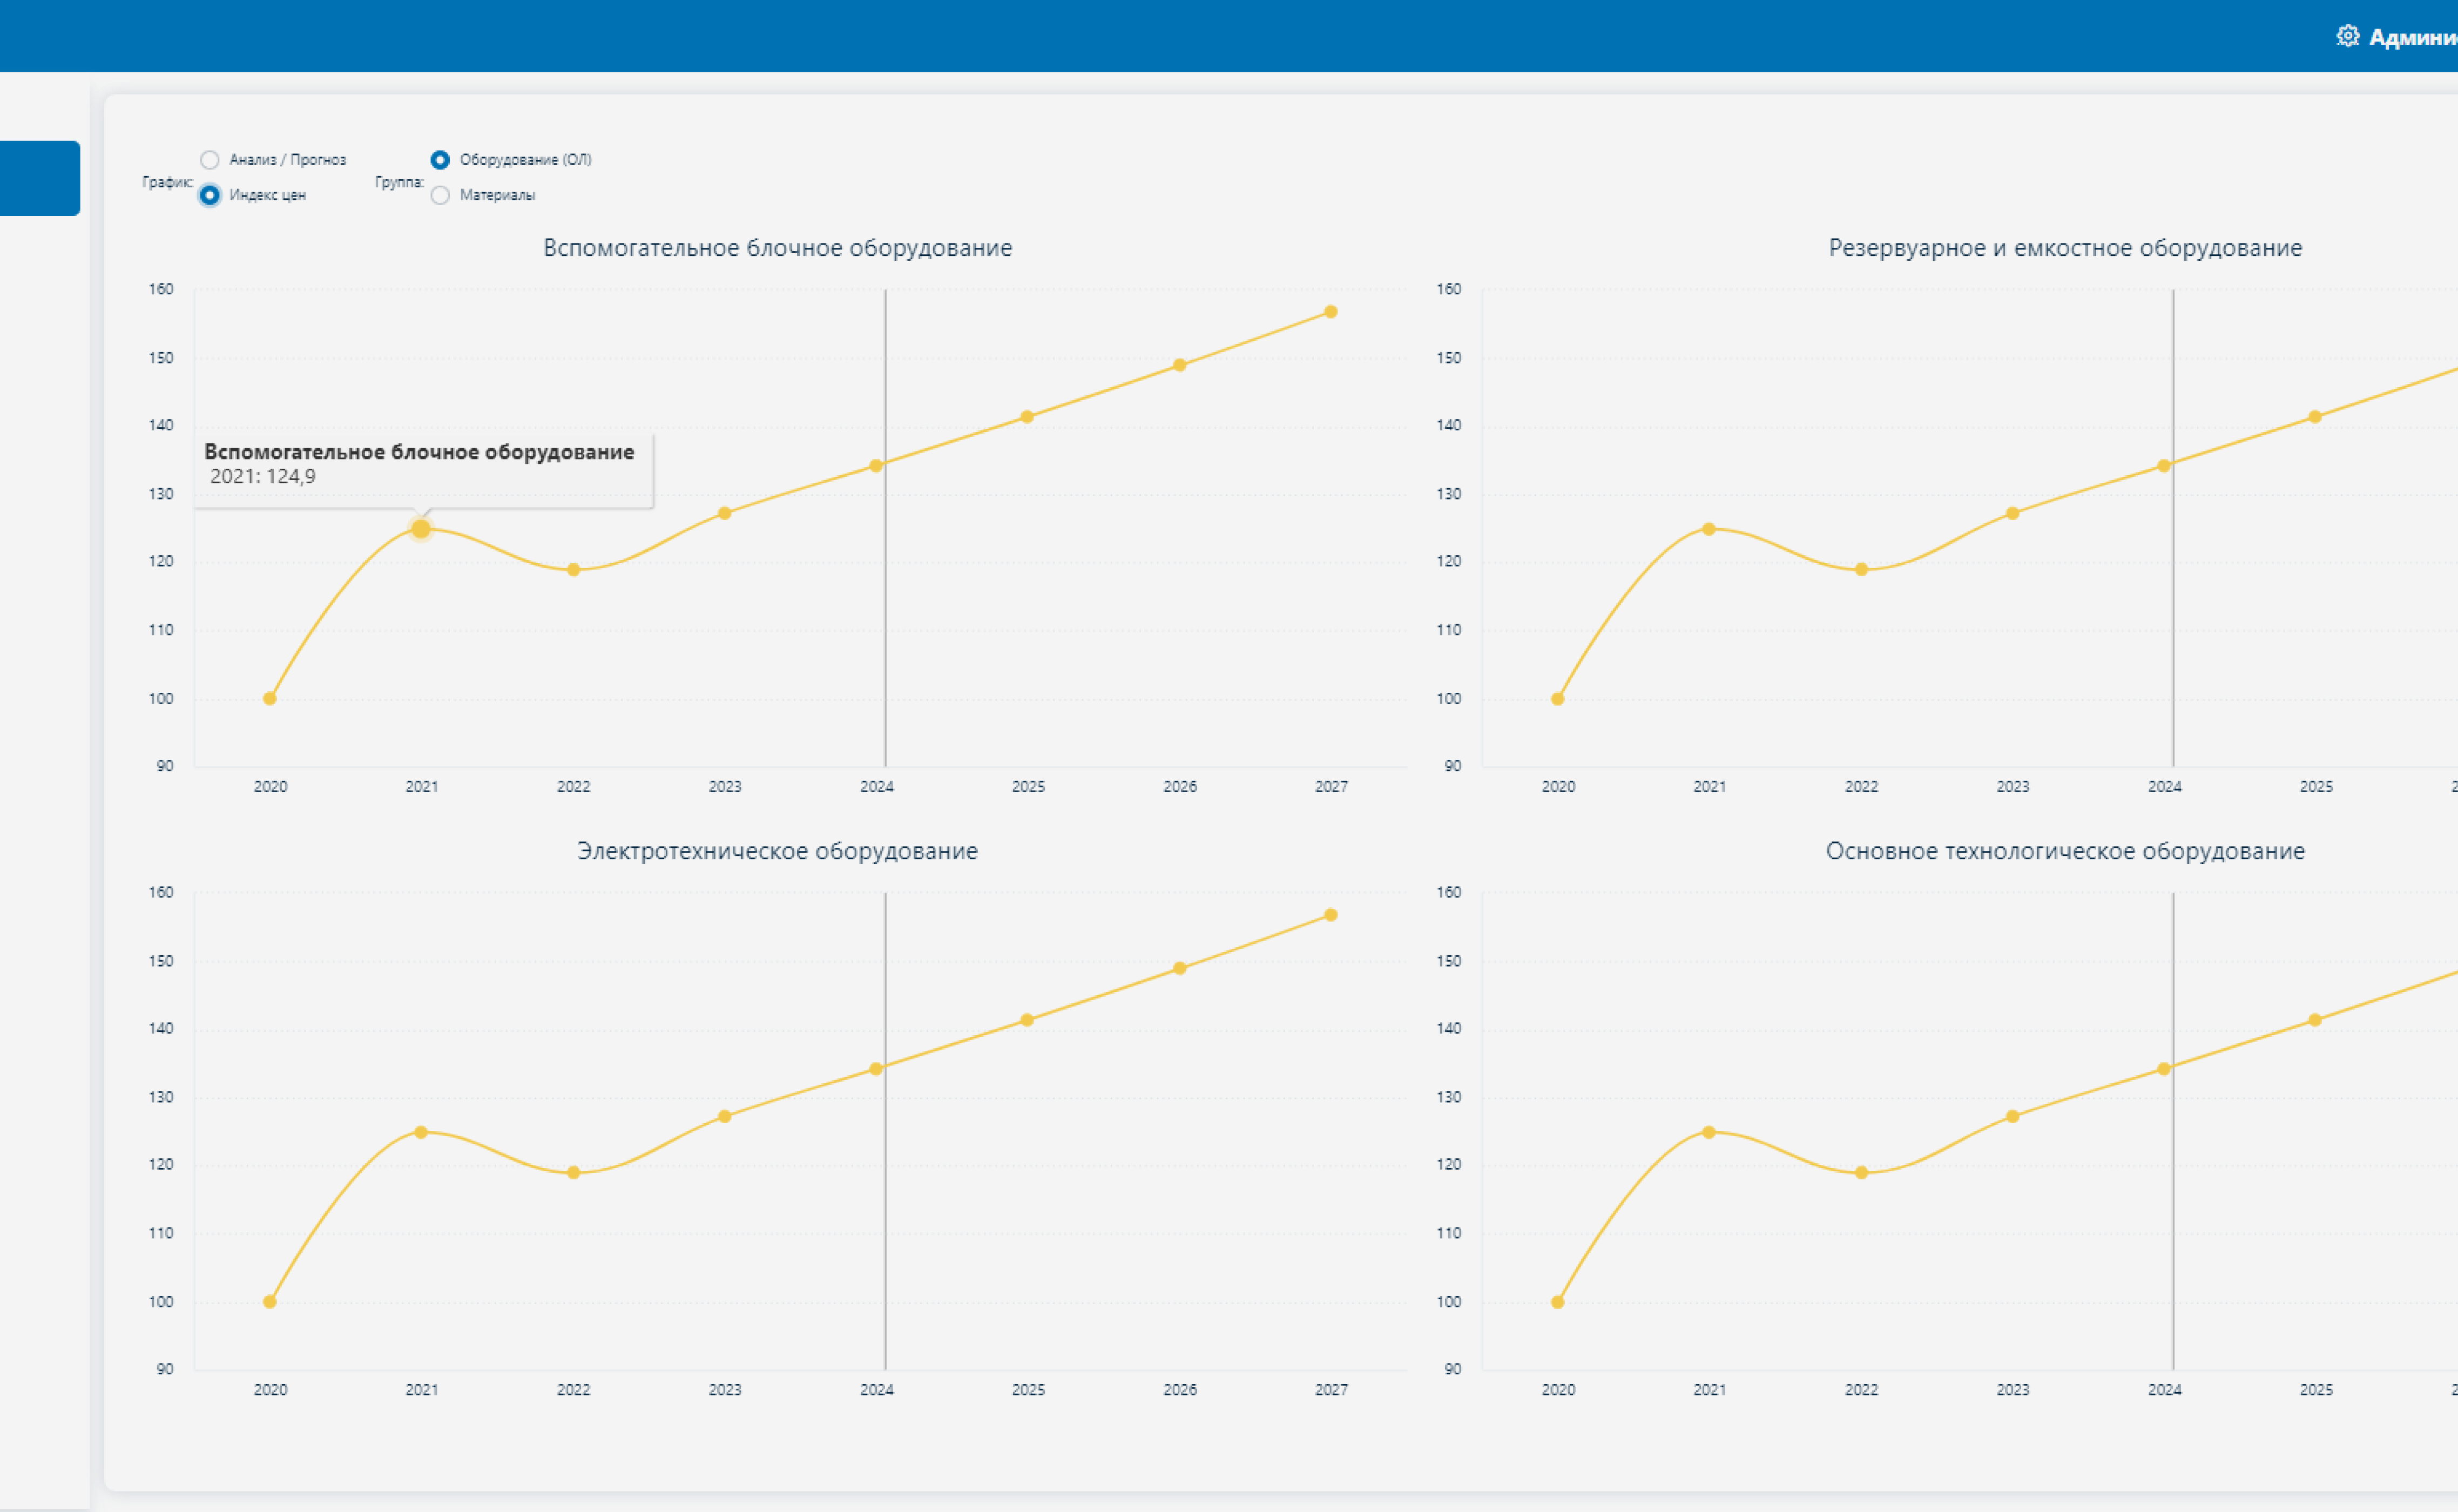Screen dimensions: 2458x1512
Task: Select the Анализ / Прогноз radio button
Action: [x=209, y=160]
